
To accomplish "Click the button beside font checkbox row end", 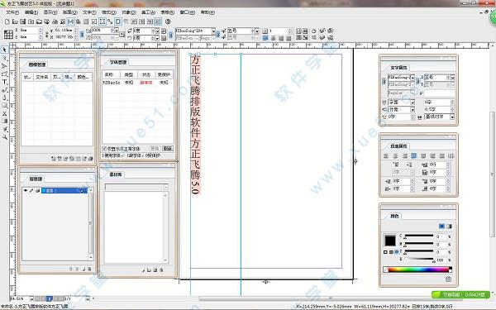I will click(x=167, y=148).
